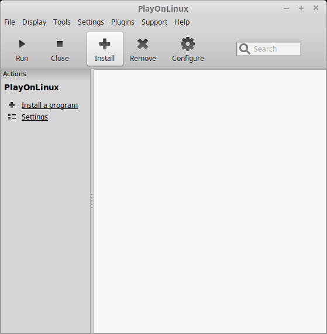Image resolution: width=327 pixels, height=334 pixels.
Task: Click the Run play icon in toolbar
Action: (22, 44)
